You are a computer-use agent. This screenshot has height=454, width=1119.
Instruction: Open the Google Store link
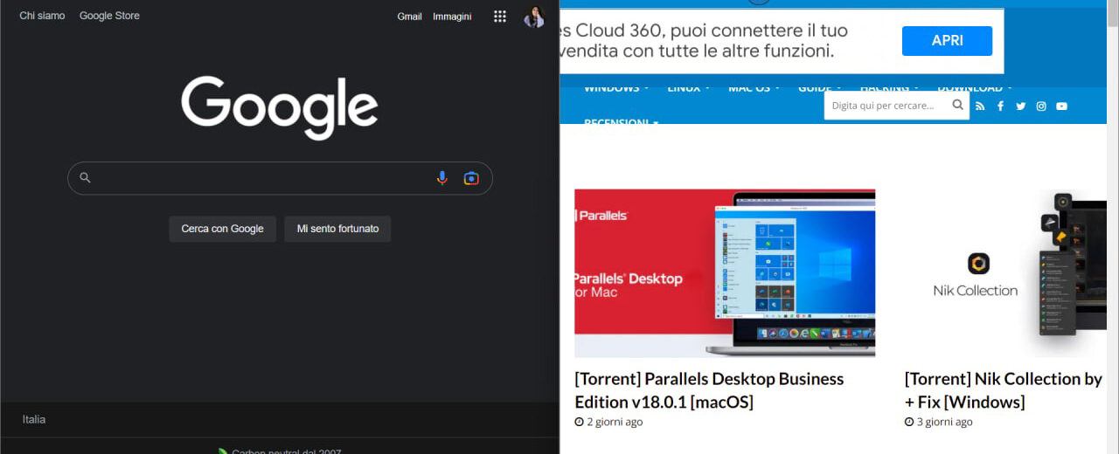[109, 16]
